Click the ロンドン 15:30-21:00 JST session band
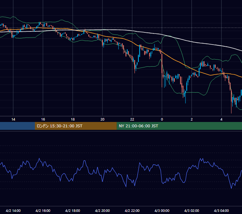The image size is (242, 214). point(75,126)
